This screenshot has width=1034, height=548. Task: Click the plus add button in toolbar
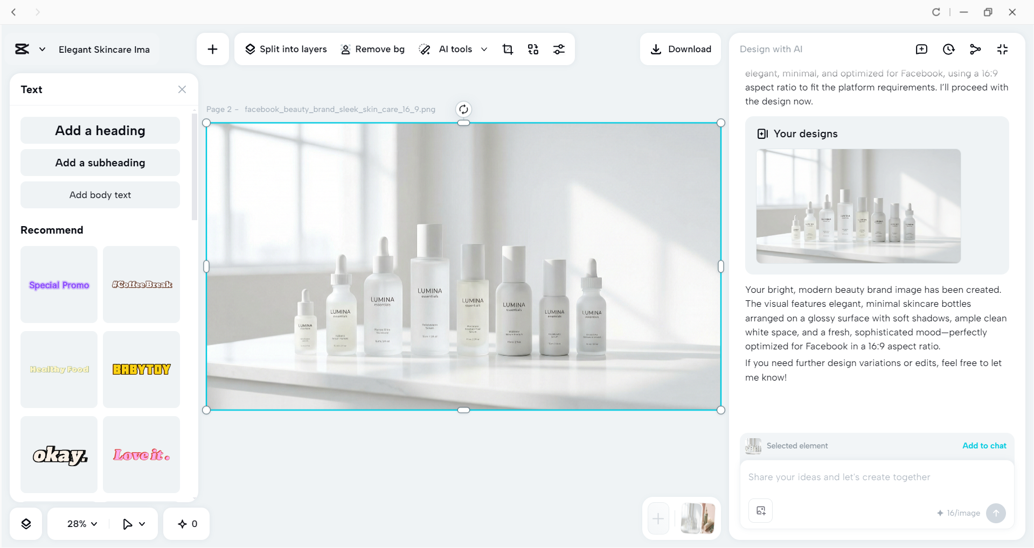pos(213,50)
